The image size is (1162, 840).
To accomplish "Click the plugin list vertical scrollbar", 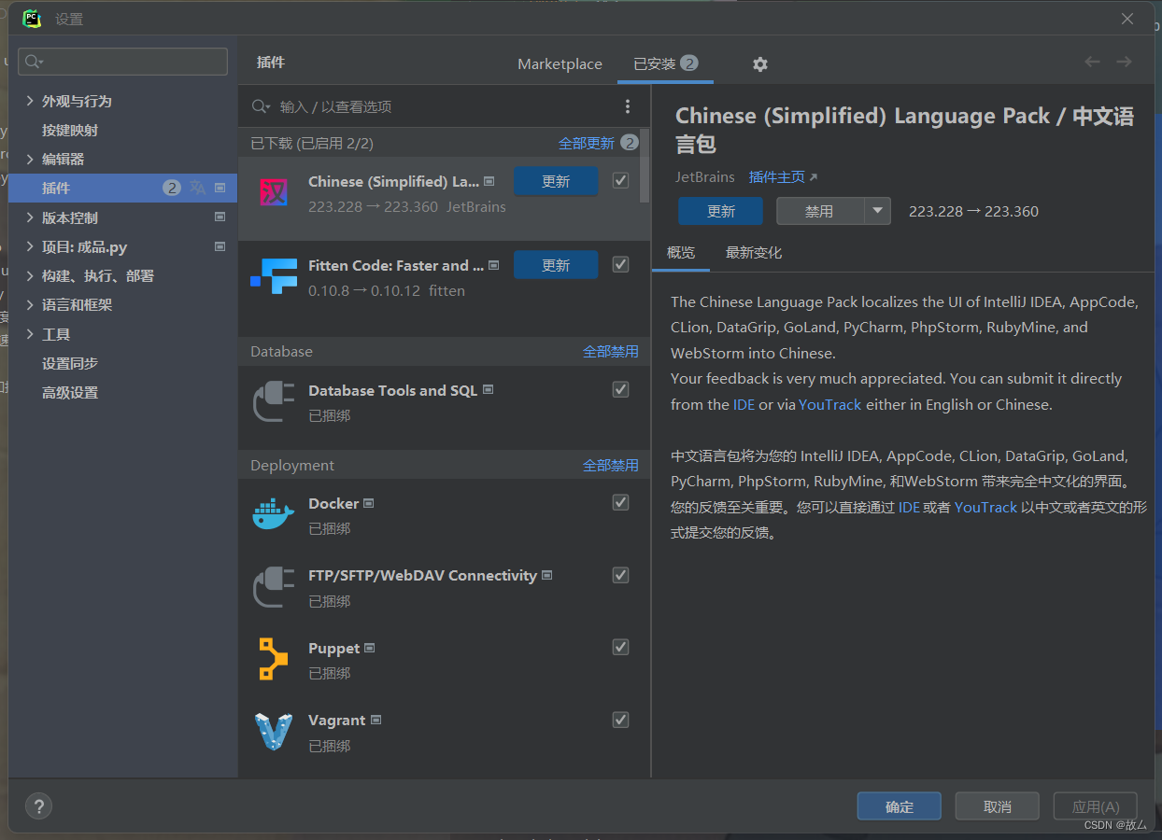I will pyautogui.click(x=645, y=166).
